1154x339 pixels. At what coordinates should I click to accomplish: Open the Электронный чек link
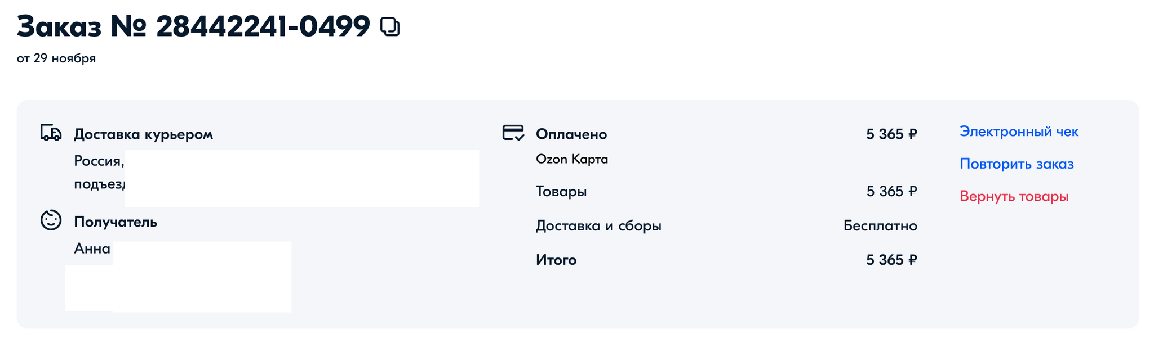pyautogui.click(x=1019, y=132)
